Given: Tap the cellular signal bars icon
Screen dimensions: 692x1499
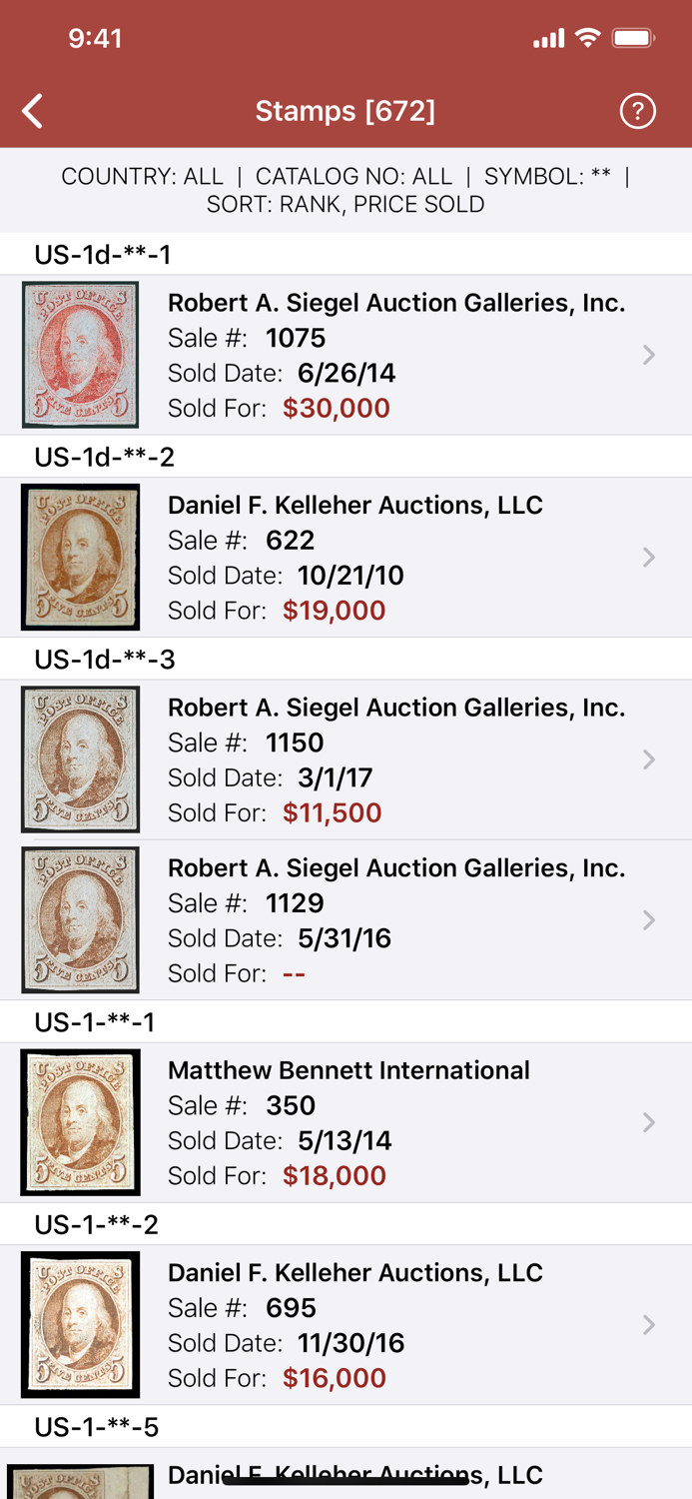Looking at the screenshot, I should (x=548, y=40).
